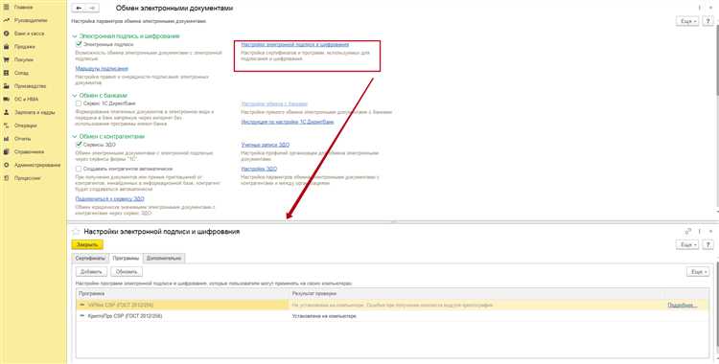The width and height of the screenshot is (719, 364).
Task: Open the upper form's Еще dropdown
Action: [x=687, y=21]
